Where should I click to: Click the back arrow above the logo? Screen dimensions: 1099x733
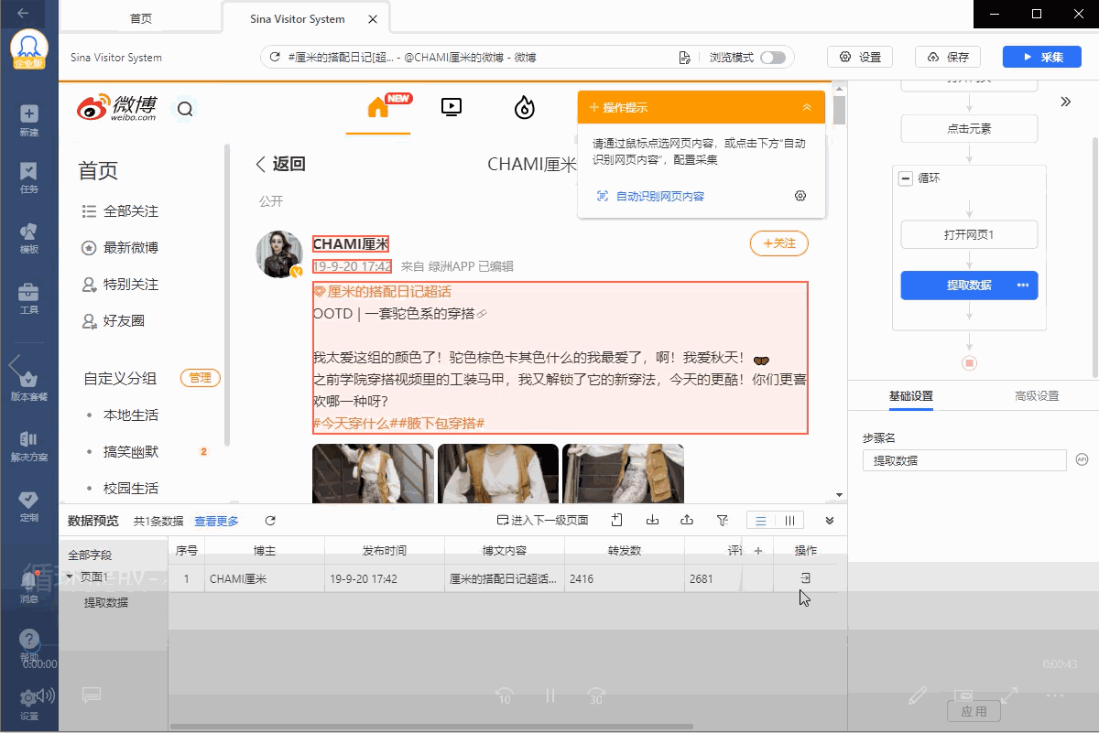click(x=22, y=13)
